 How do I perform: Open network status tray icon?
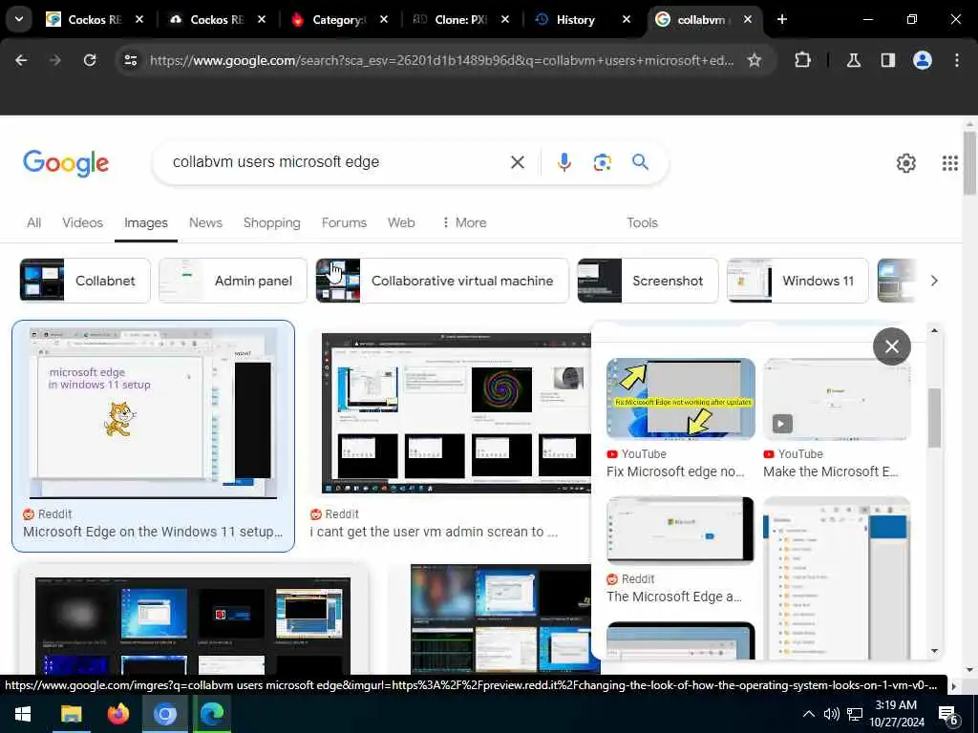(855, 714)
